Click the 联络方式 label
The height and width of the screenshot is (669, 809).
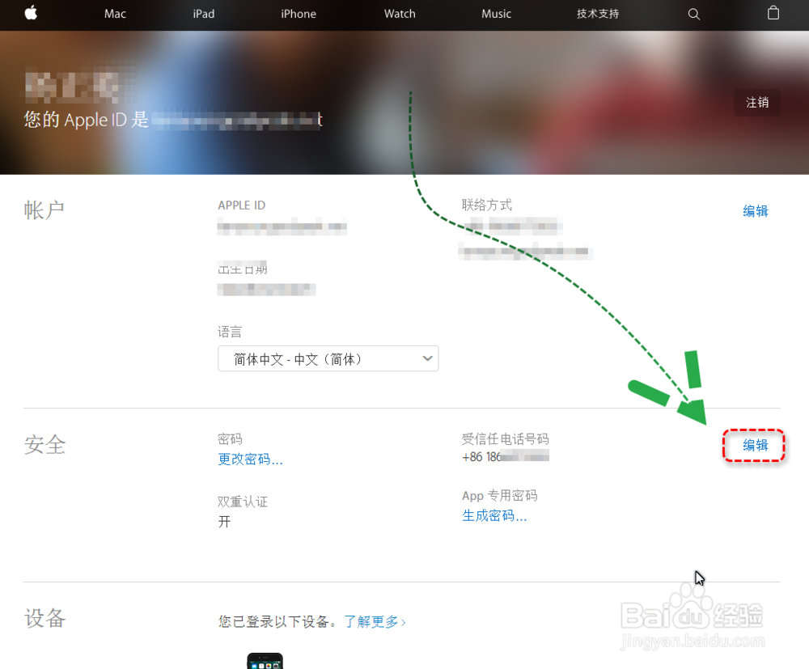point(486,205)
